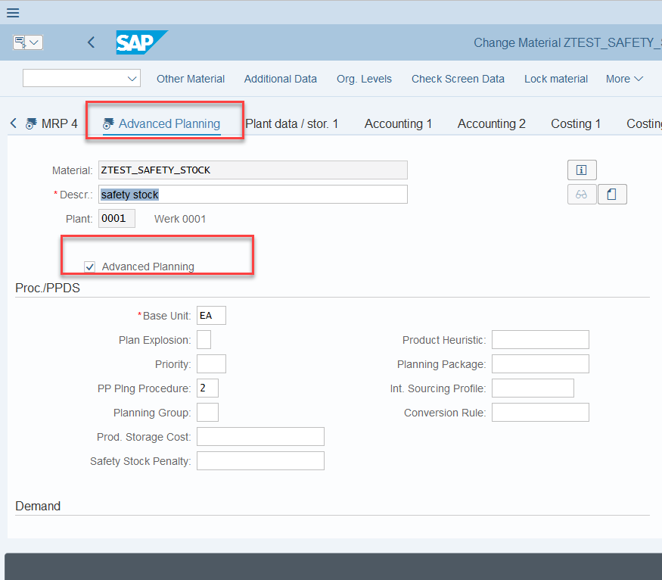Screen dimensions: 662x580
Task: Click Check Screen Data
Action: pyautogui.click(x=458, y=79)
